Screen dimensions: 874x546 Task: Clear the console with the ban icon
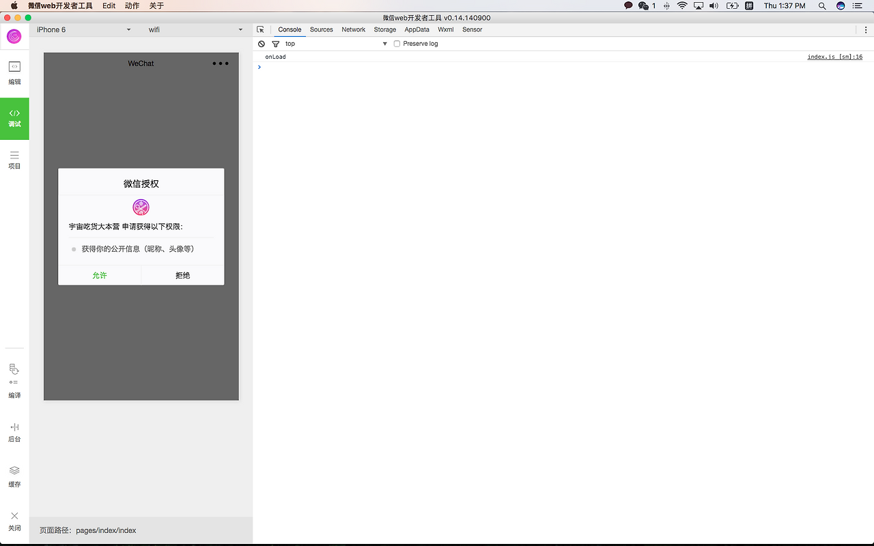262,43
